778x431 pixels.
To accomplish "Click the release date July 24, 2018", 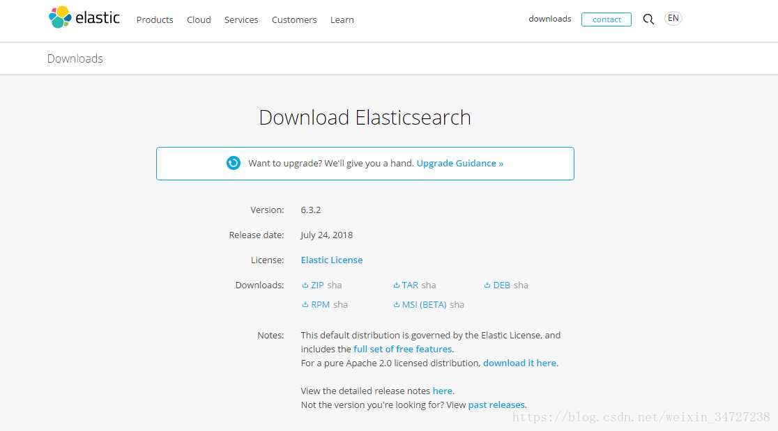I will point(326,235).
